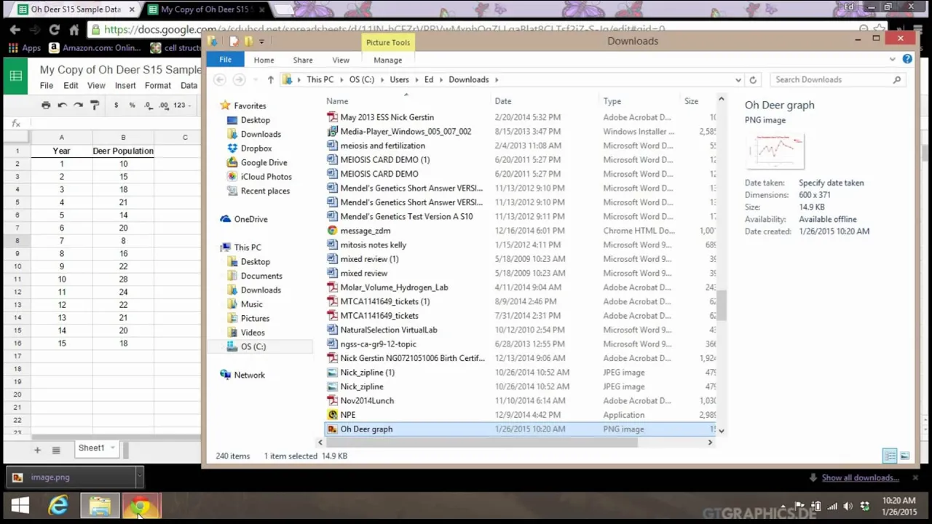Open the image.png download options arrow
This screenshot has height=524, width=932.
click(x=138, y=477)
